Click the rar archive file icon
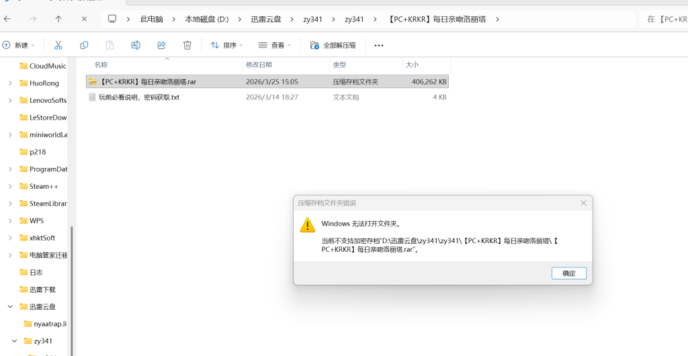Viewport: 688px width, 356px height. 92,81
